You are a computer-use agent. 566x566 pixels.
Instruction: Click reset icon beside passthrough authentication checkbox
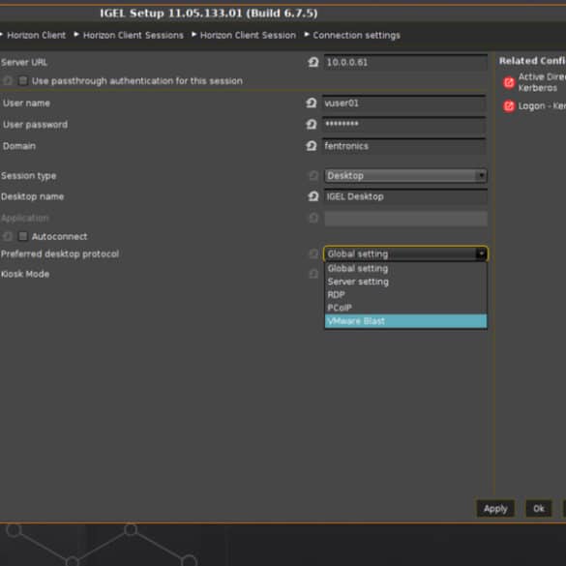(8, 80)
